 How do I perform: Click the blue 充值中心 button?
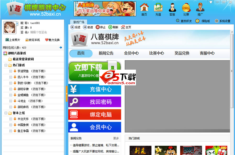coord(95,89)
